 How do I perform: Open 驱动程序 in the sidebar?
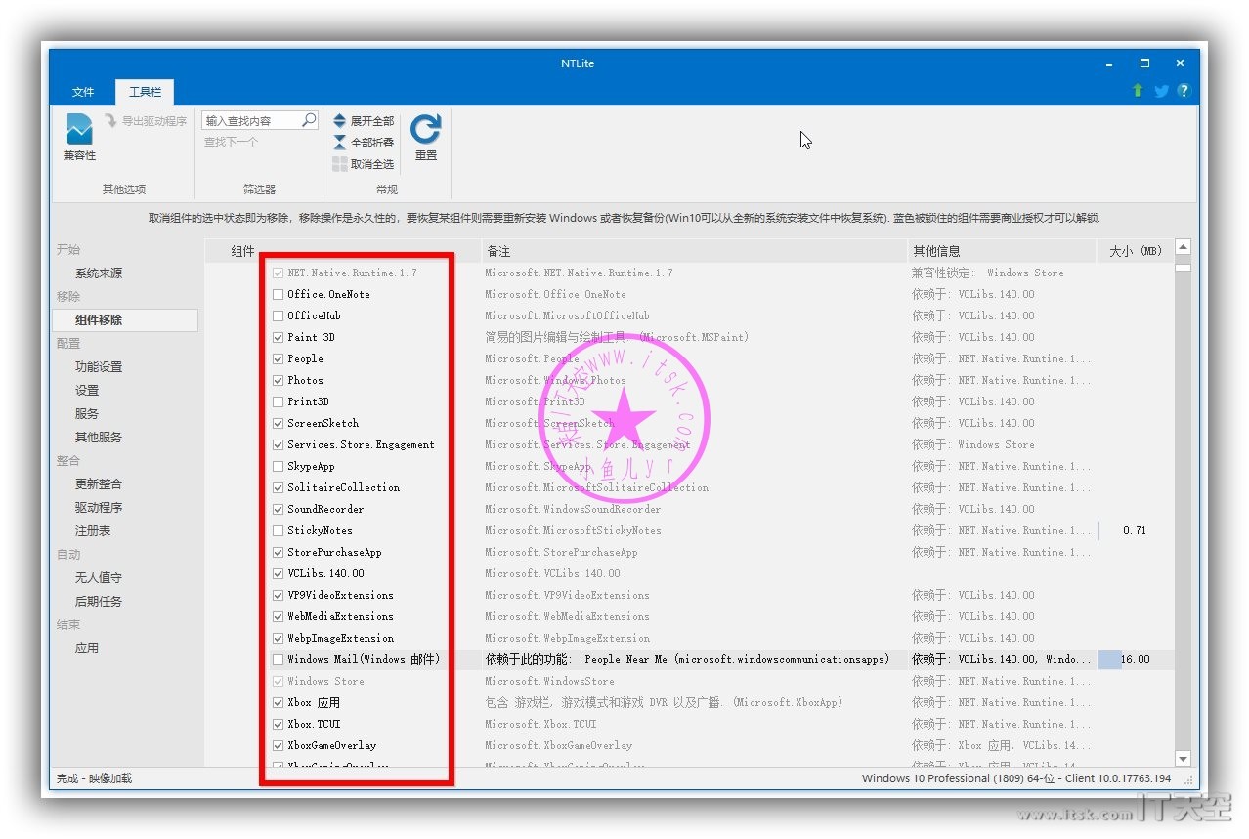pos(99,508)
